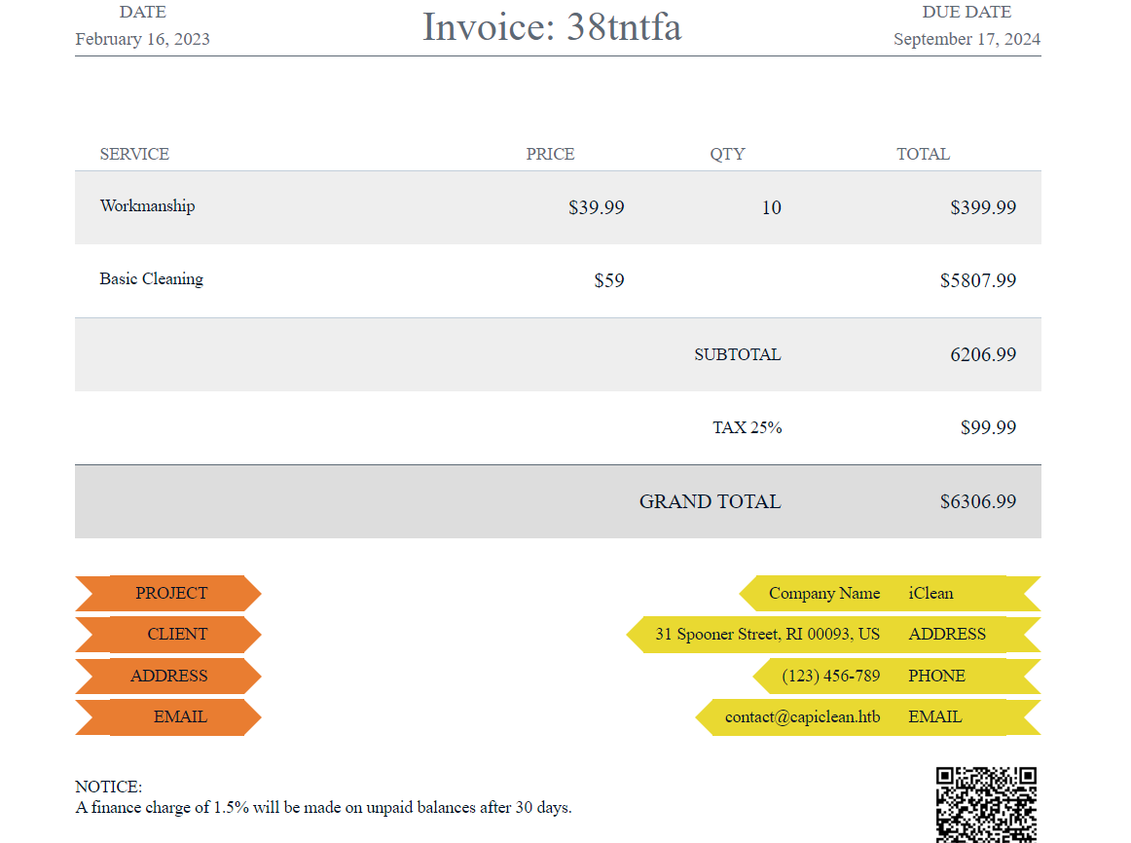Select the TOTAL column header

(923, 154)
